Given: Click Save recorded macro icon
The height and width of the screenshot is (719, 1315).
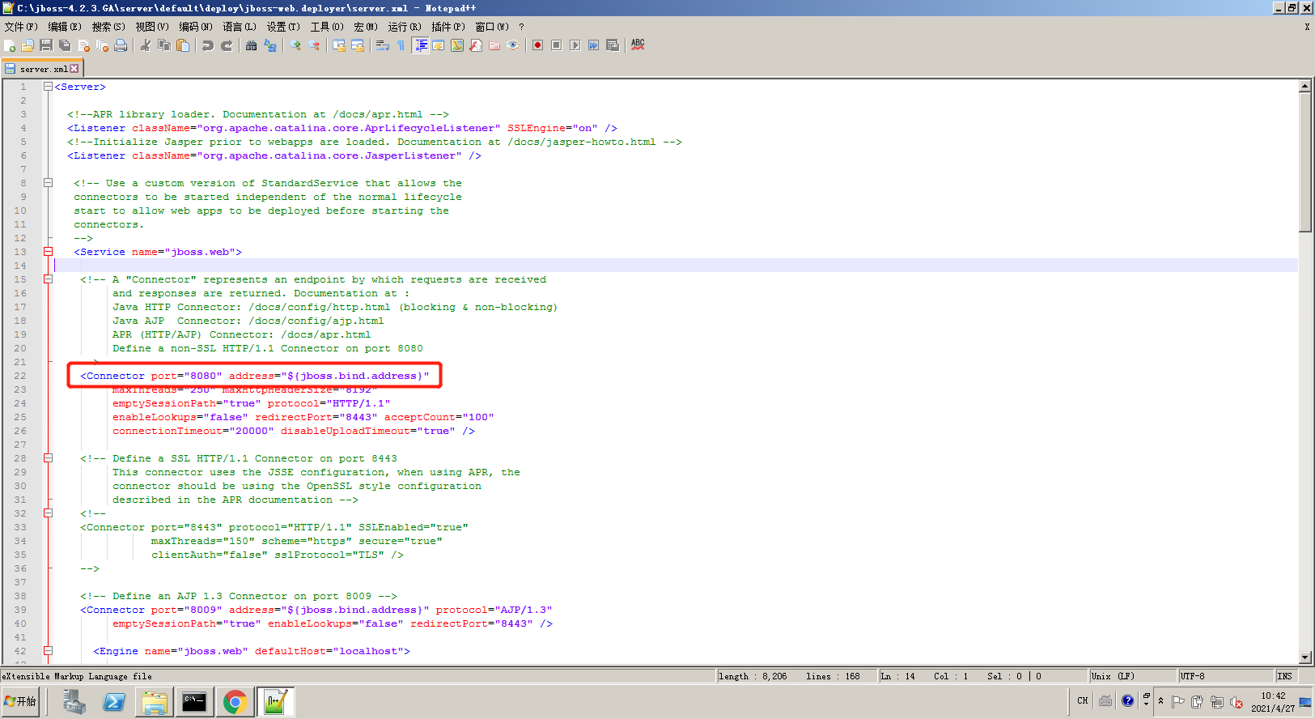Looking at the screenshot, I should pos(613,45).
